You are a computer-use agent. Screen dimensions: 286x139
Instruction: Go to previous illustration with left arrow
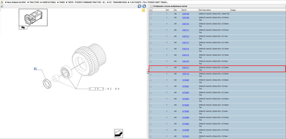pos(139,6)
